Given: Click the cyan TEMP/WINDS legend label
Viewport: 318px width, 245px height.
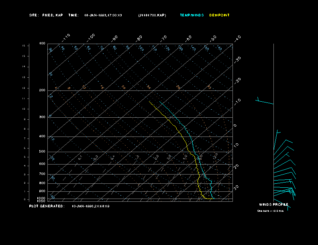Looking at the screenshot, I should pyautogui.click(x=192, y=15).
